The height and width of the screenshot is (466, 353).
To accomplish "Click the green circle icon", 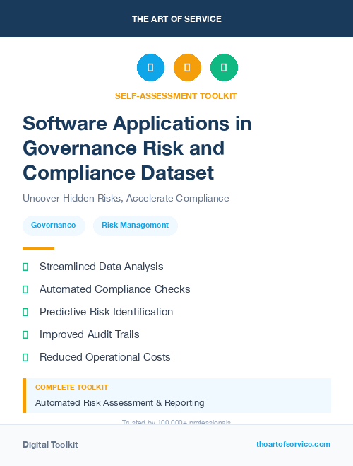I will (x=224, y=67).
